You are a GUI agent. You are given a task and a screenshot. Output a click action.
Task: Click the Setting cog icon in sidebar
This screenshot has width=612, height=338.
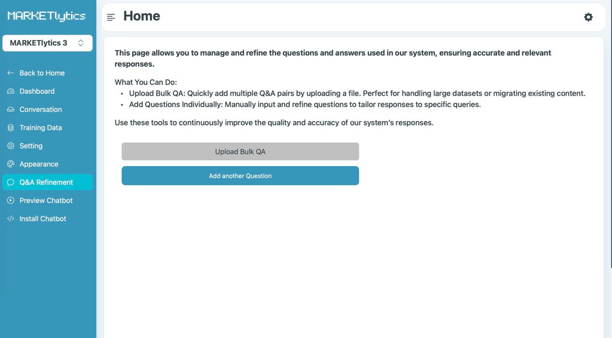tap(11, 146)
